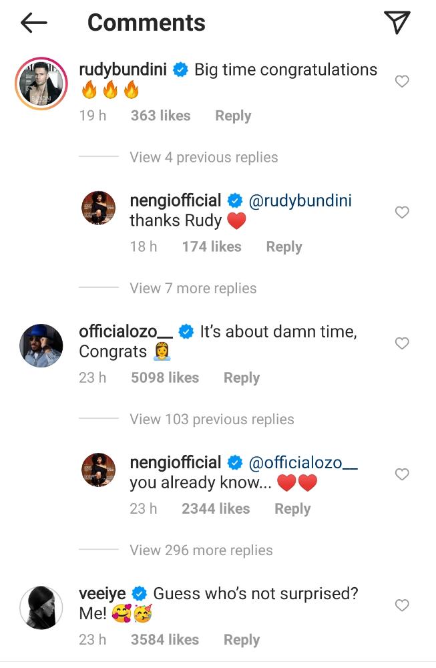This screenshot has height=668, width=436.
Task: Expand 'View 4 previous replies'
Action: pos(204,158)
